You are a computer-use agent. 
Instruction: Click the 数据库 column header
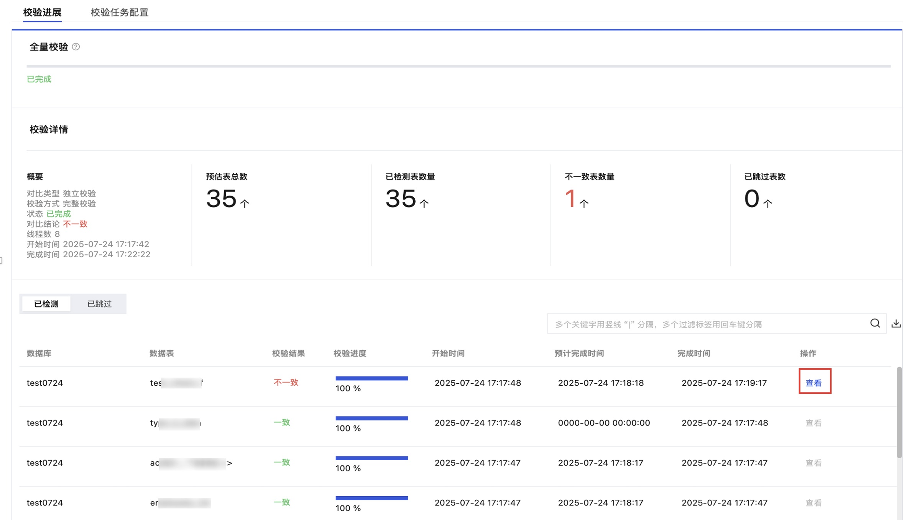click(39, 353)
